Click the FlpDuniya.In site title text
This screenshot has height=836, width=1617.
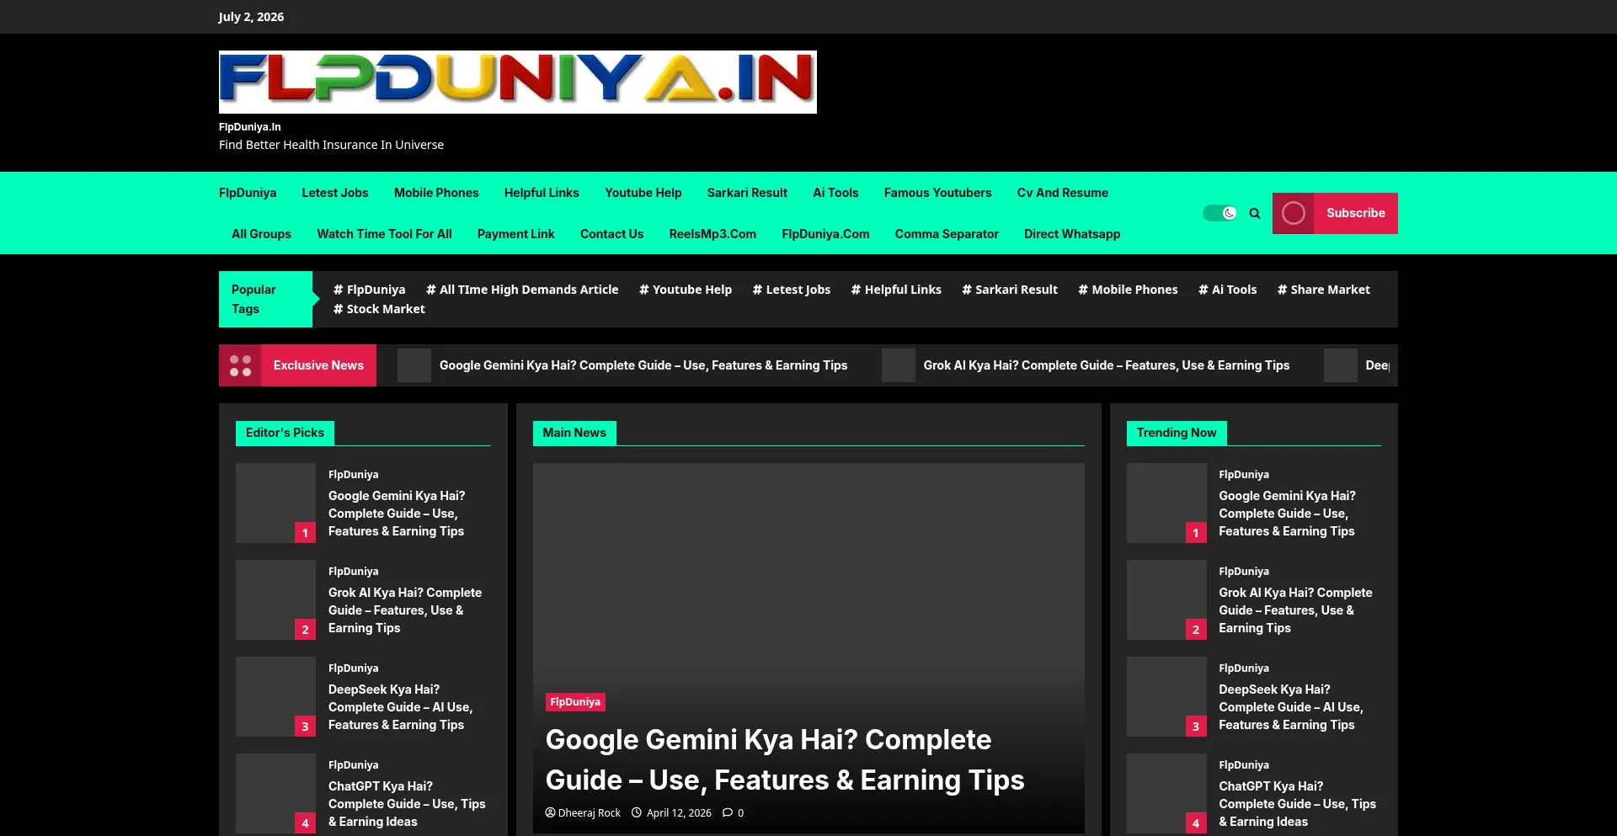pos(250,127)
